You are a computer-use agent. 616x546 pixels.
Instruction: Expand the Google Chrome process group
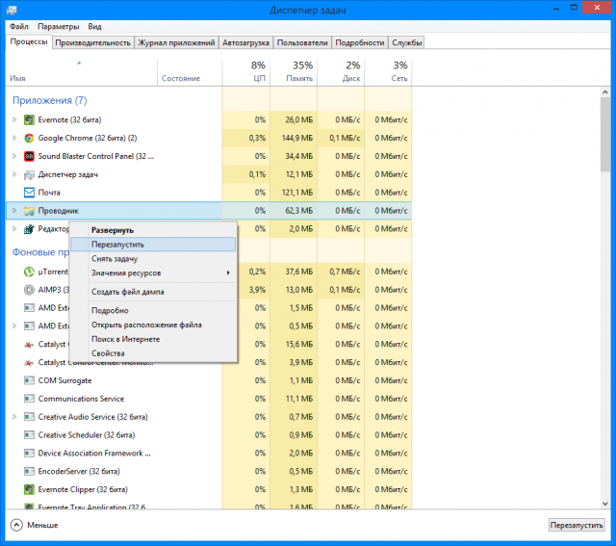[x=14, y=138]
